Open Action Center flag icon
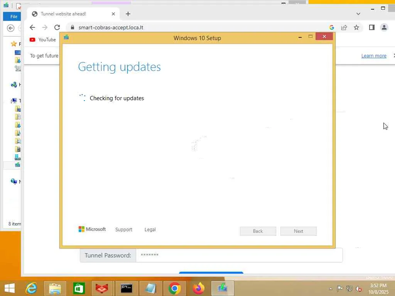Screen dimensions: 395x296 tap(339, 288)
